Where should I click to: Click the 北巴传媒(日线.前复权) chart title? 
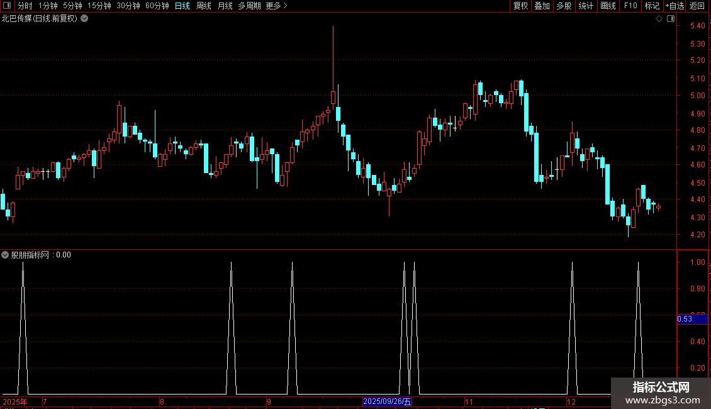(40, 19)
